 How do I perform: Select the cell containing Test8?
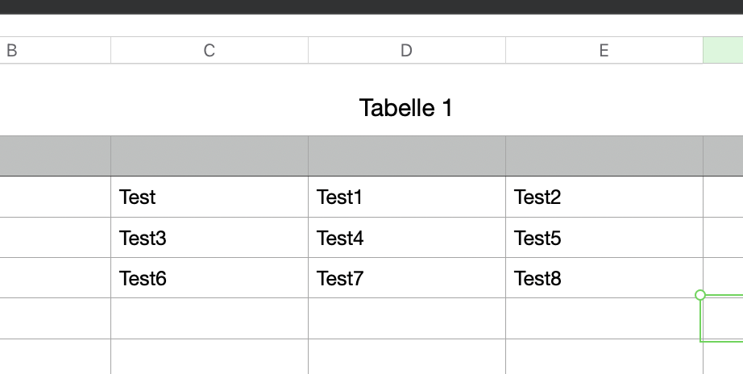click(x=604, y=279)
